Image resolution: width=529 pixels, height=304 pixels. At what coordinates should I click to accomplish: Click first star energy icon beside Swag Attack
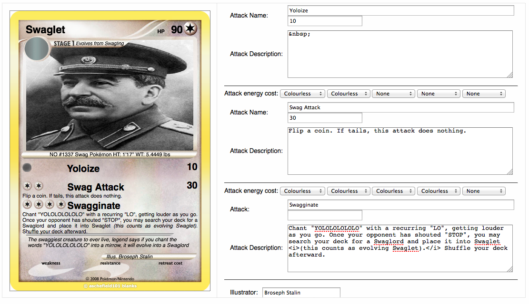pos(28,186)
